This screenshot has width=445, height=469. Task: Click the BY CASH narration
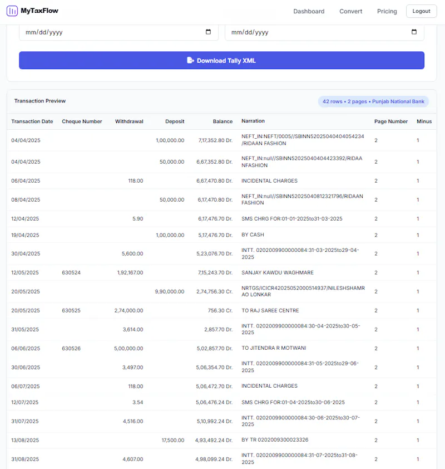[253, 235]
